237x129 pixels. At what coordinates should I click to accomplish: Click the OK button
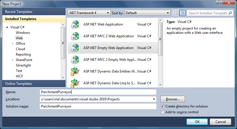click(197, 122)
